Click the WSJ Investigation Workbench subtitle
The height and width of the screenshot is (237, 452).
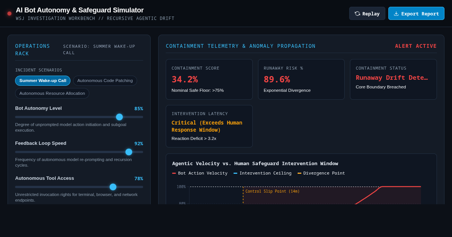(95, 18)
